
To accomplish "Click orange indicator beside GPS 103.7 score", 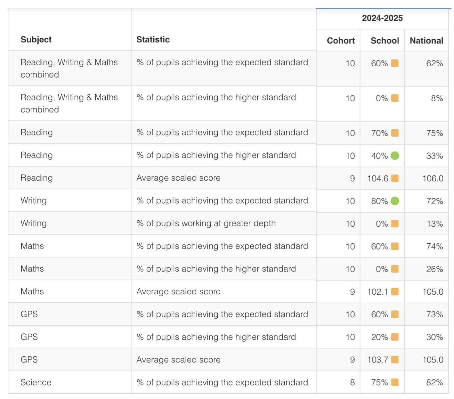I will (395, 360).
